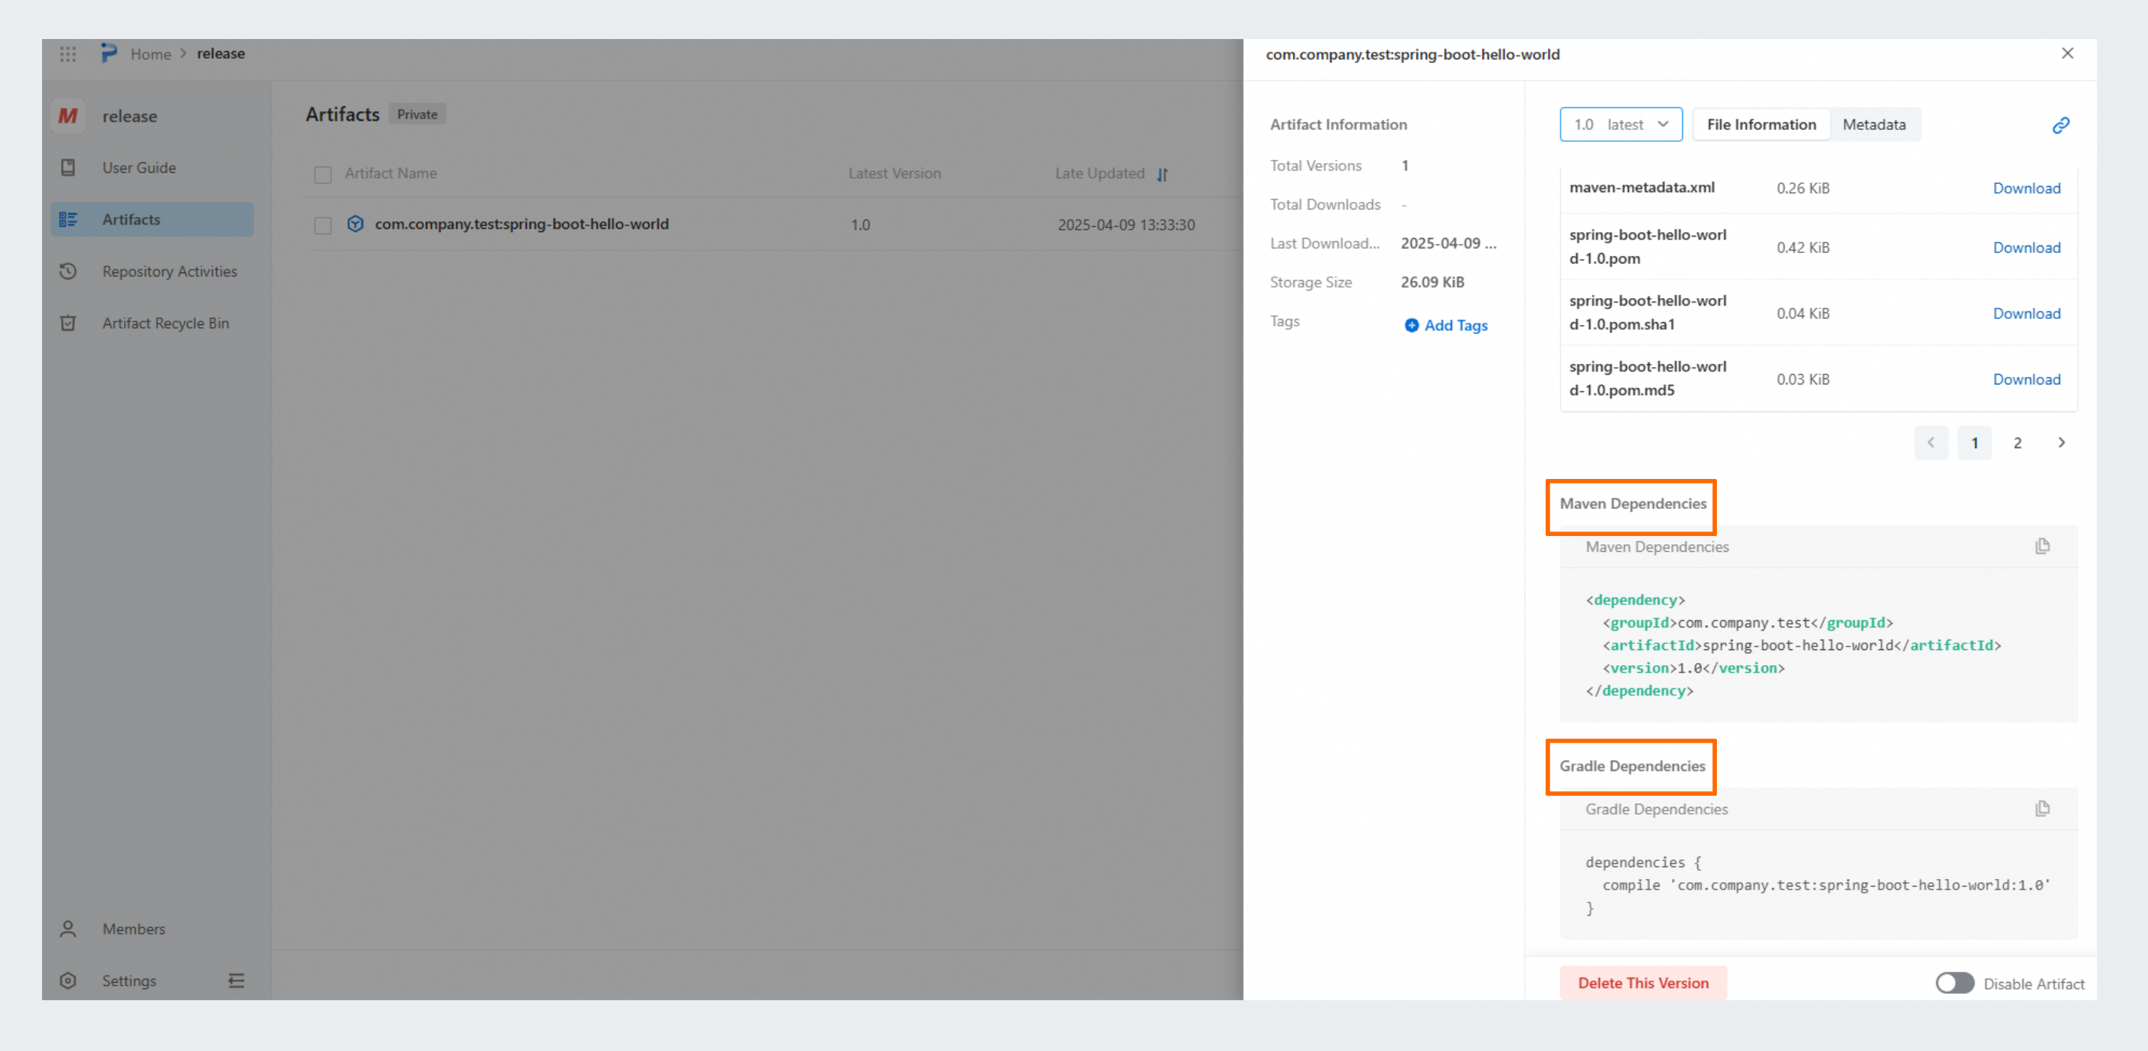Open Members in the sidebar

134,929
